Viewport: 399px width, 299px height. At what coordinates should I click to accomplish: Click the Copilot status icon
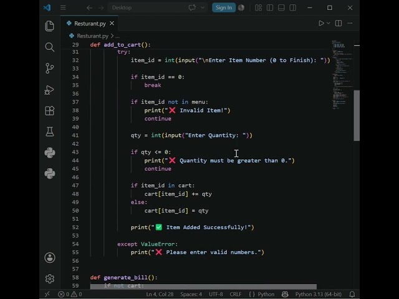tap(285, 294)
